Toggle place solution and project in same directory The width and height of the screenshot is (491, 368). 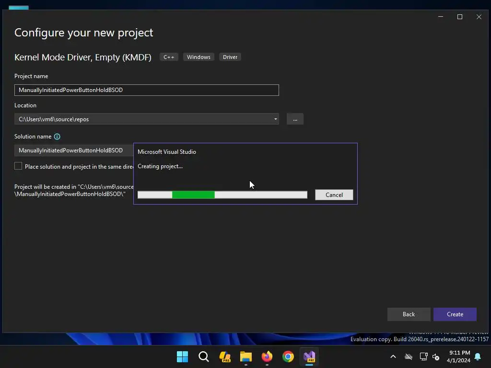18,166
